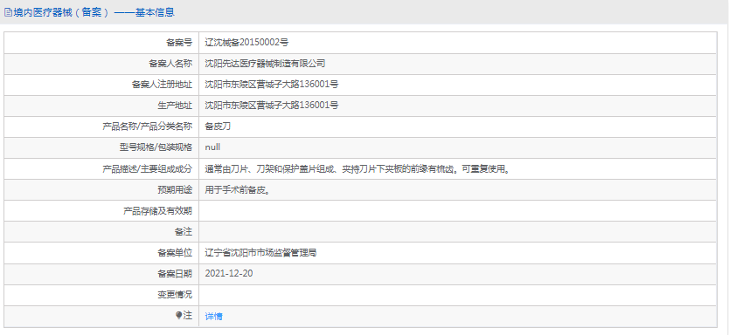
Task: Select product name 备皮刀
Action: tap(218, 126)
